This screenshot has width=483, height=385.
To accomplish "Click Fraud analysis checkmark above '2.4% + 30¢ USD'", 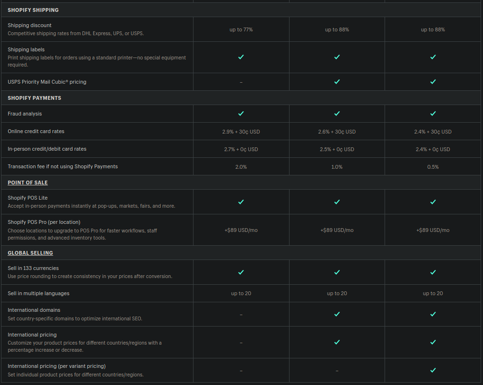I will (433, 114).
